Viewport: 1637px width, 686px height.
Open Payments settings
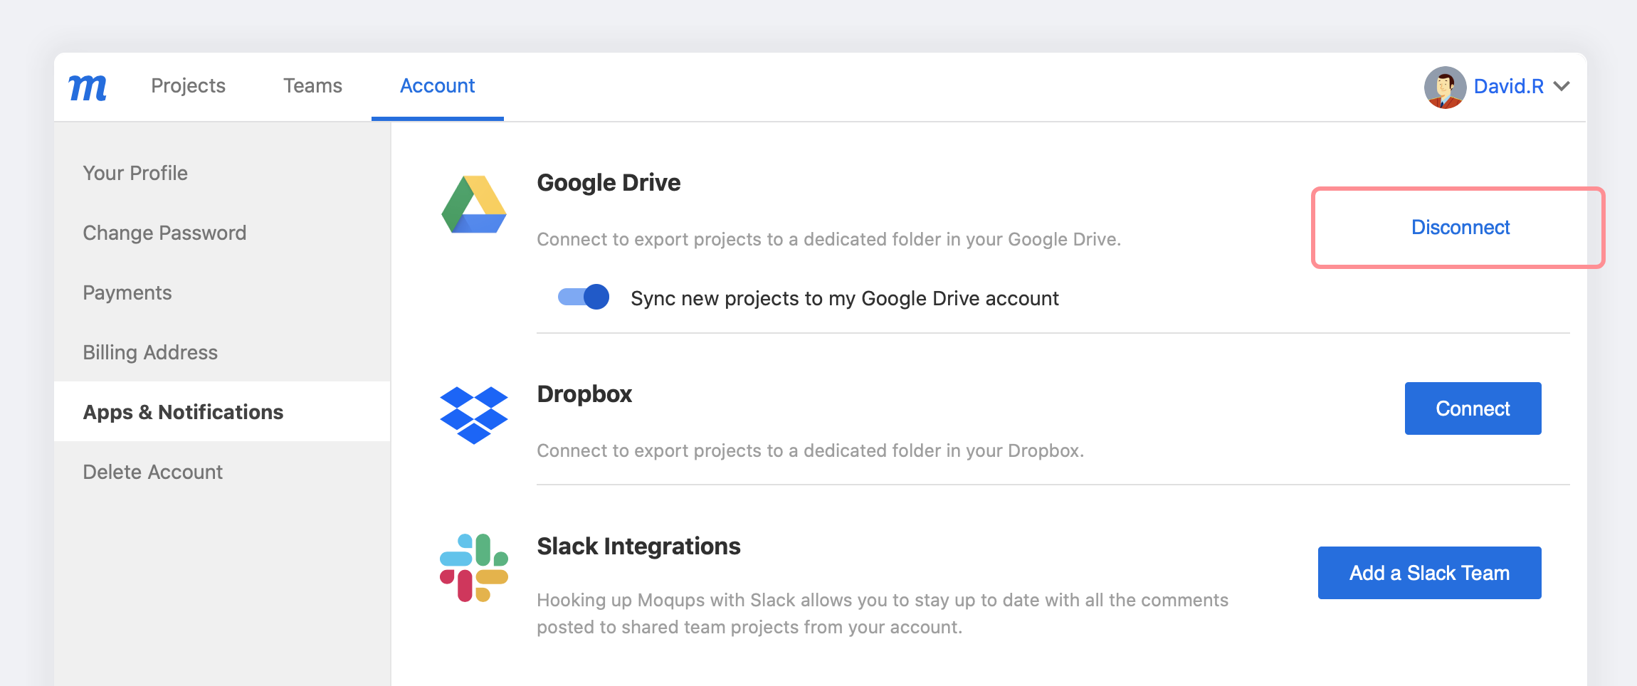point(127,292)
